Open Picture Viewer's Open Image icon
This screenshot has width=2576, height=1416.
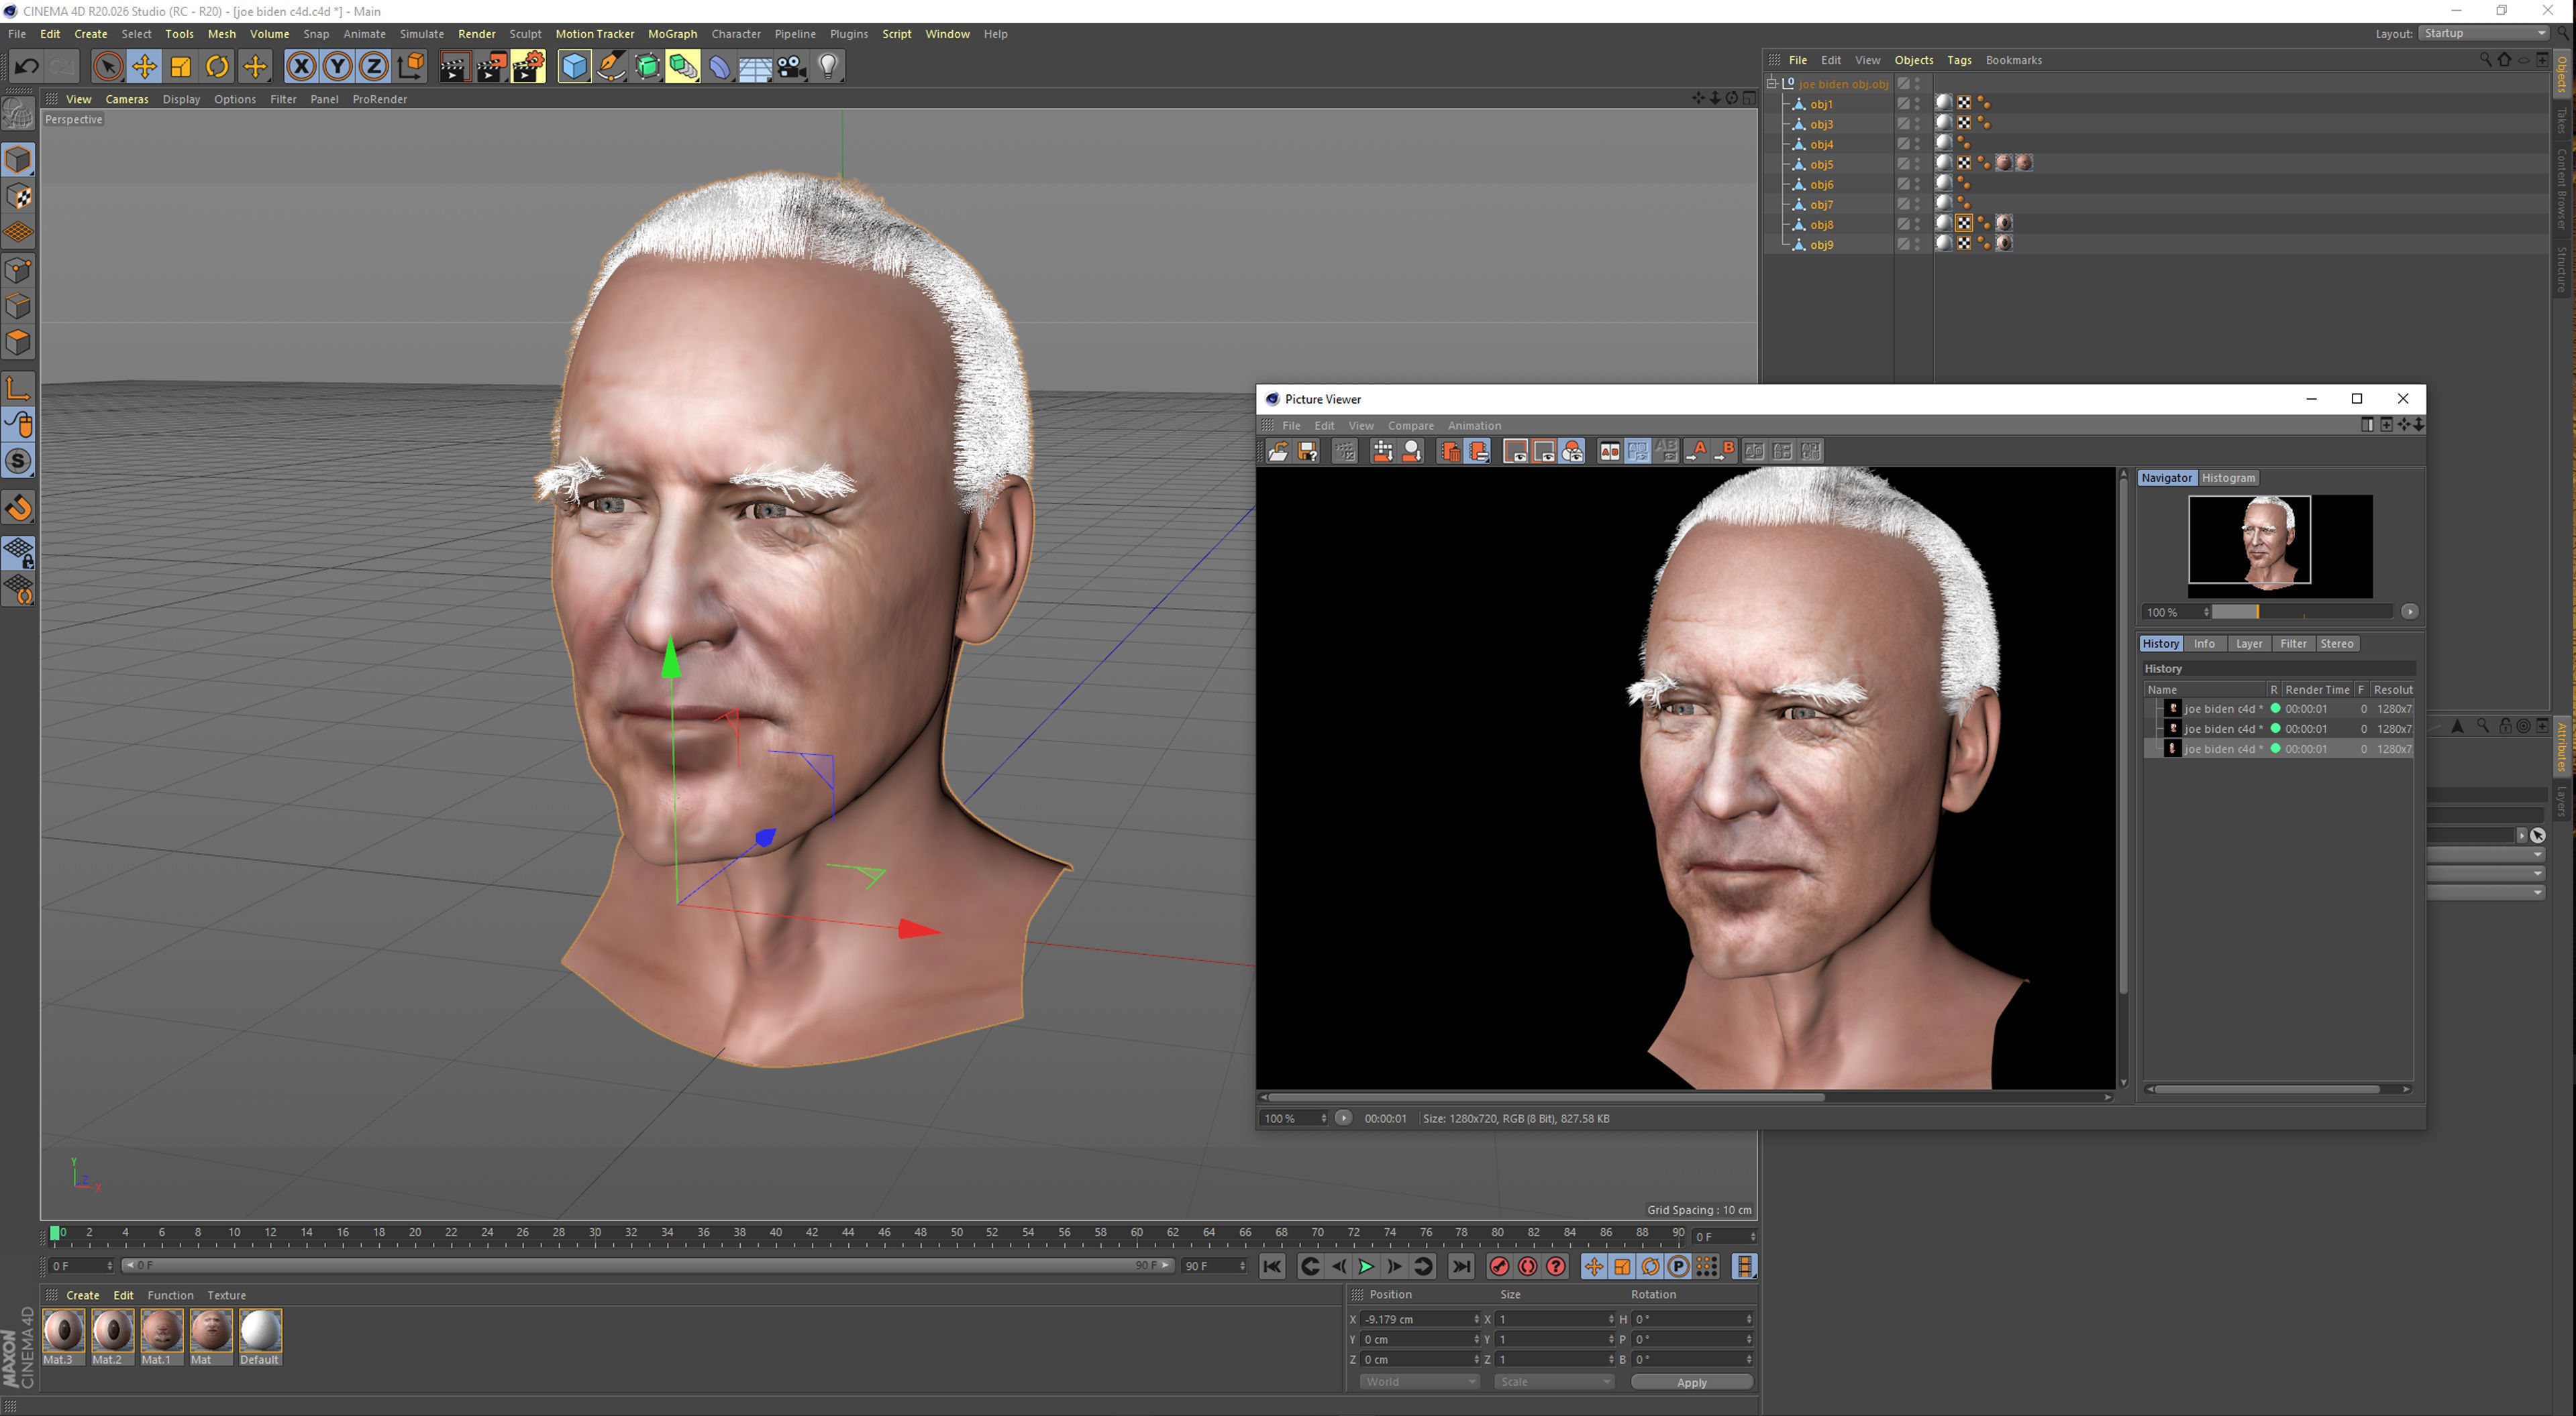[1278, 452]
